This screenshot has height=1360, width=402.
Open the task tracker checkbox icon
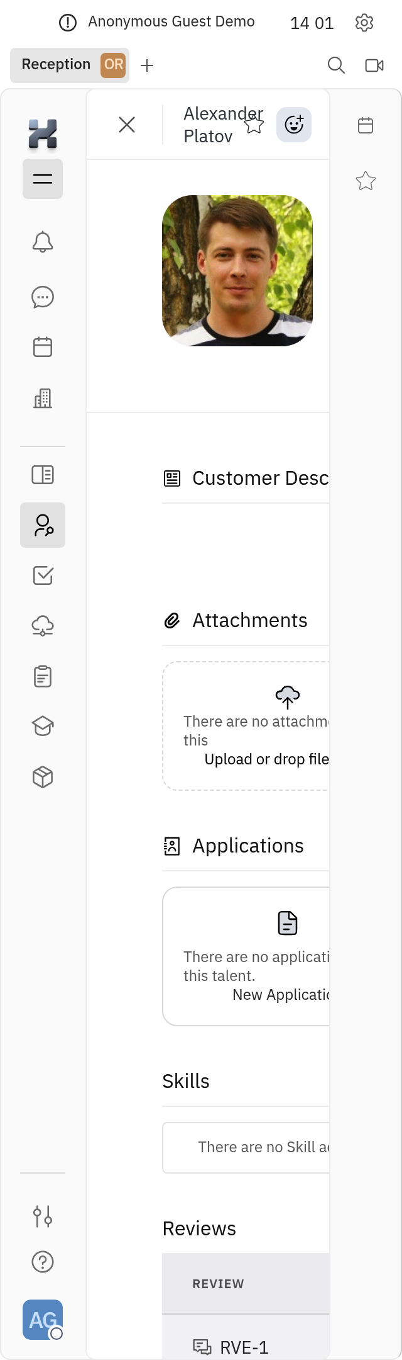pyautogui.click(x=43, y=575)
